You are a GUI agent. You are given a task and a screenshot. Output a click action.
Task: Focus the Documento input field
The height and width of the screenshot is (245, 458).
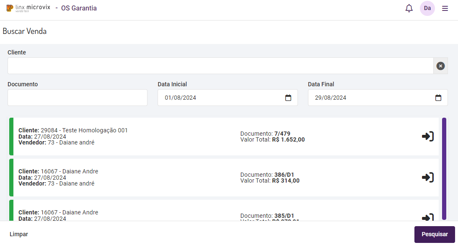pos(78,98)
